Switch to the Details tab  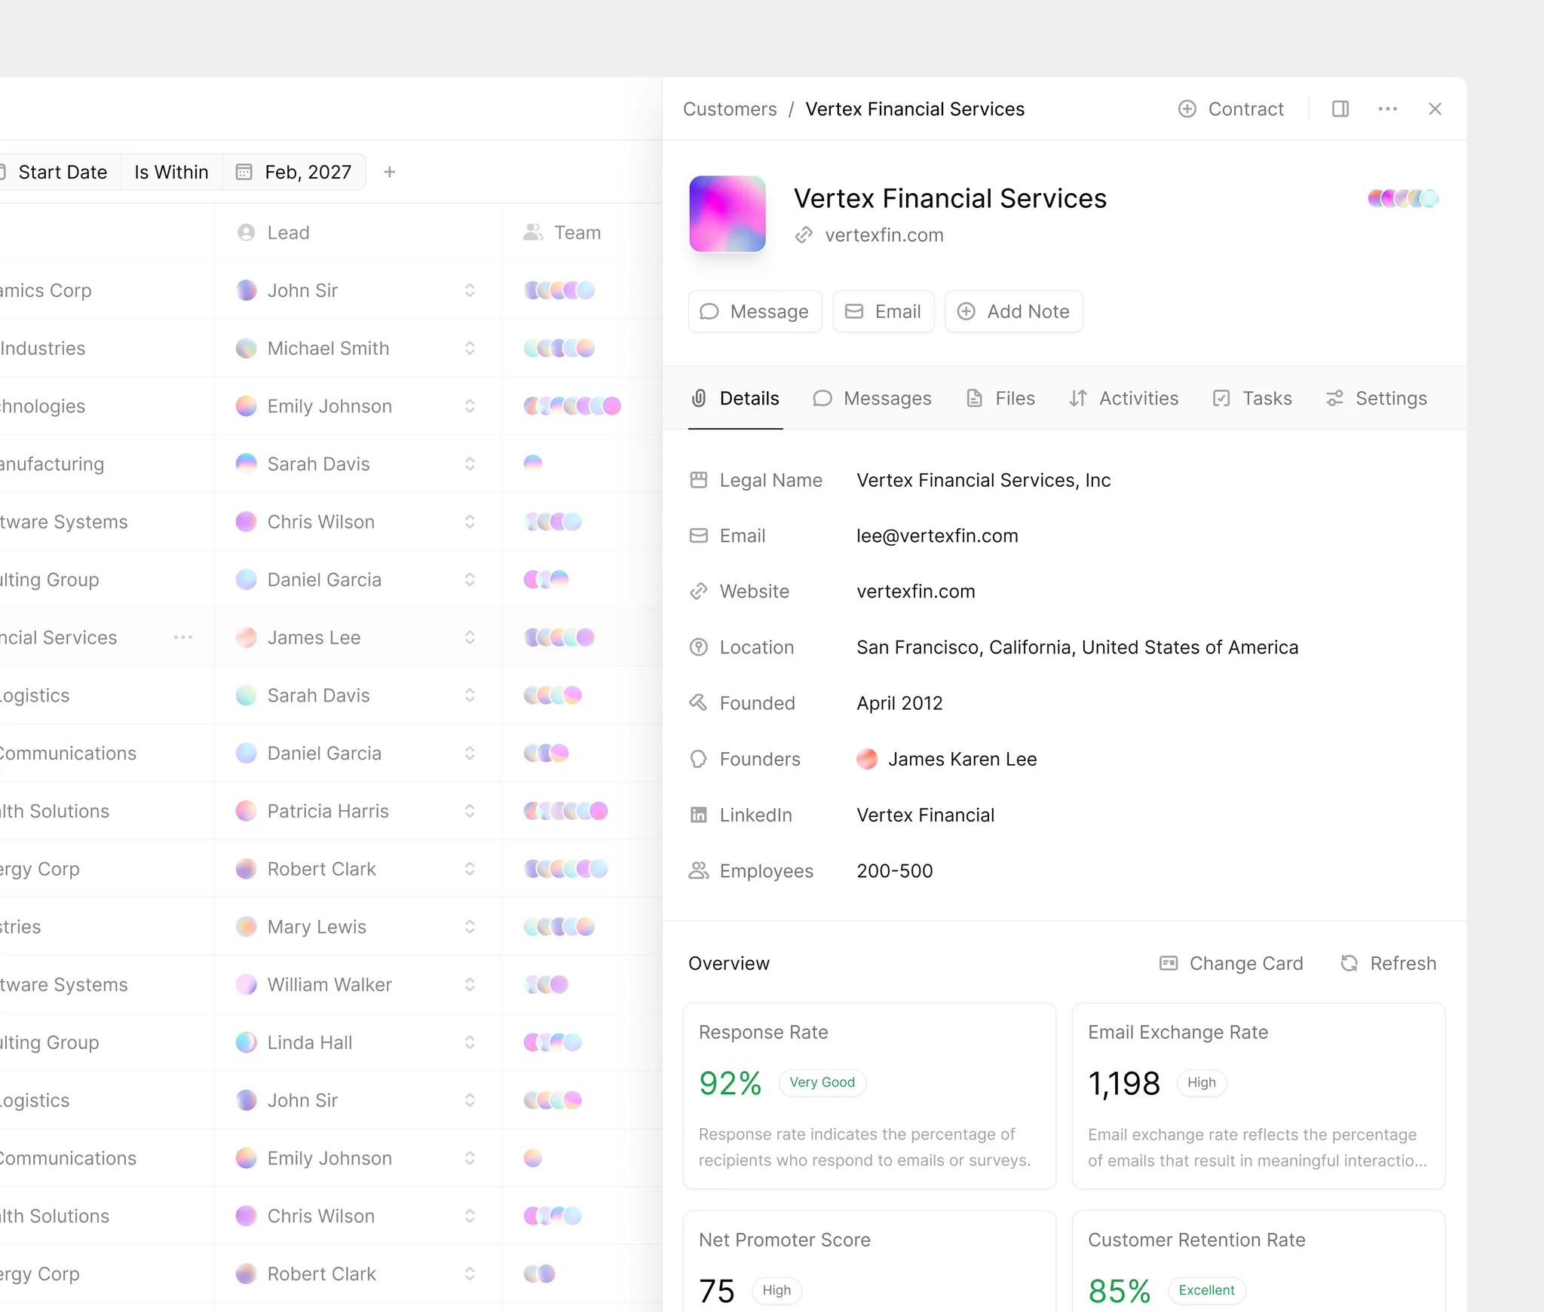(x=736, y=399)
